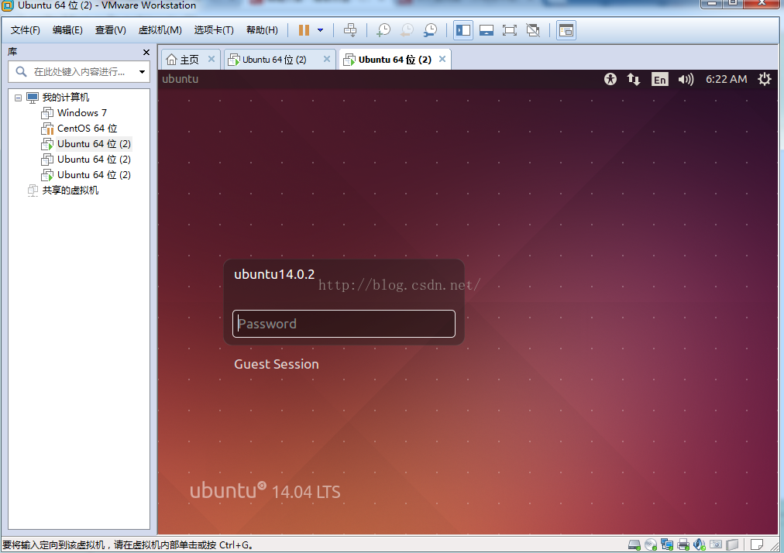Select the highlighted Ubuntu 64 位 (2) library entry
The height and width of the screenshot is (553, 784).
pos(94,143)
